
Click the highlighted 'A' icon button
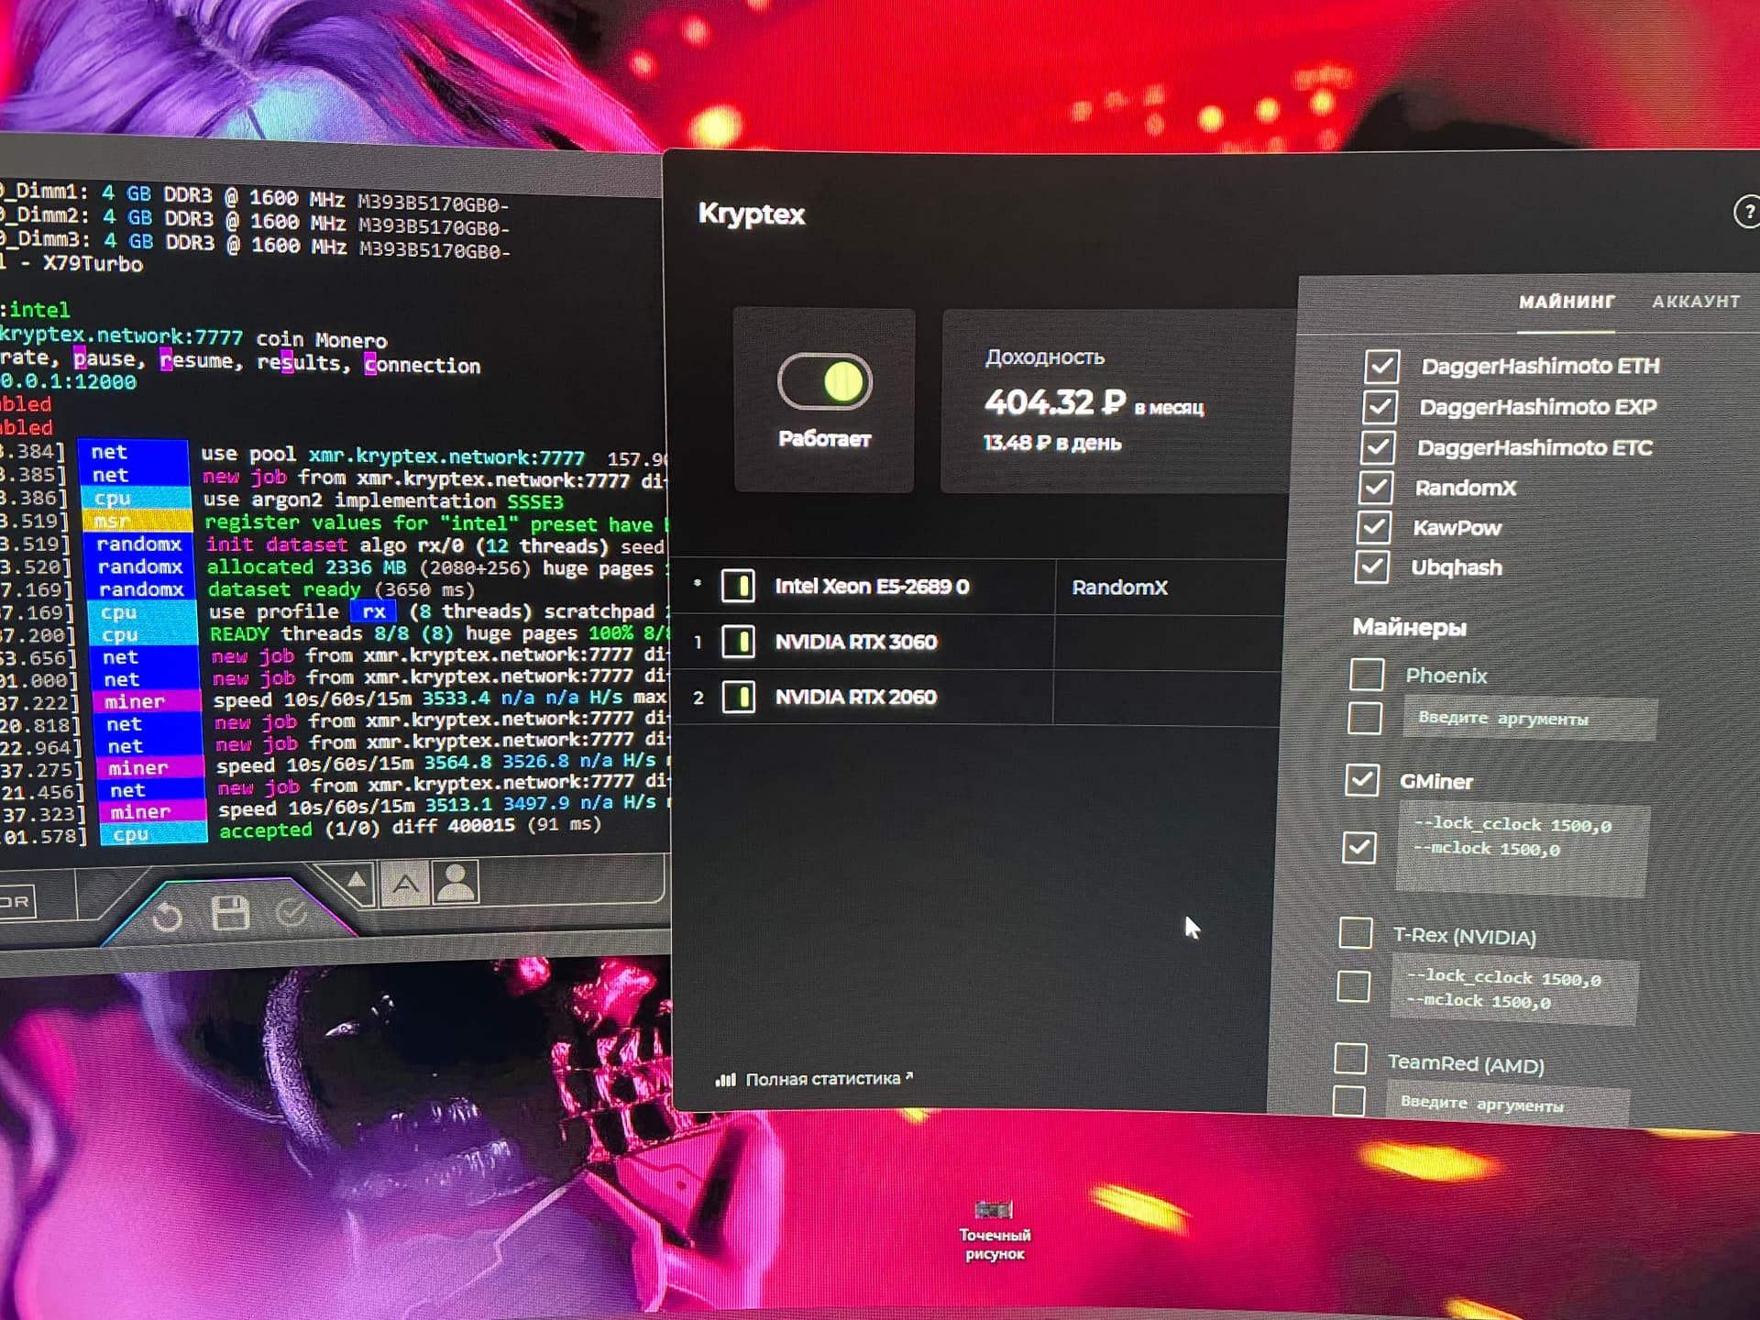(x=405, y=884)
